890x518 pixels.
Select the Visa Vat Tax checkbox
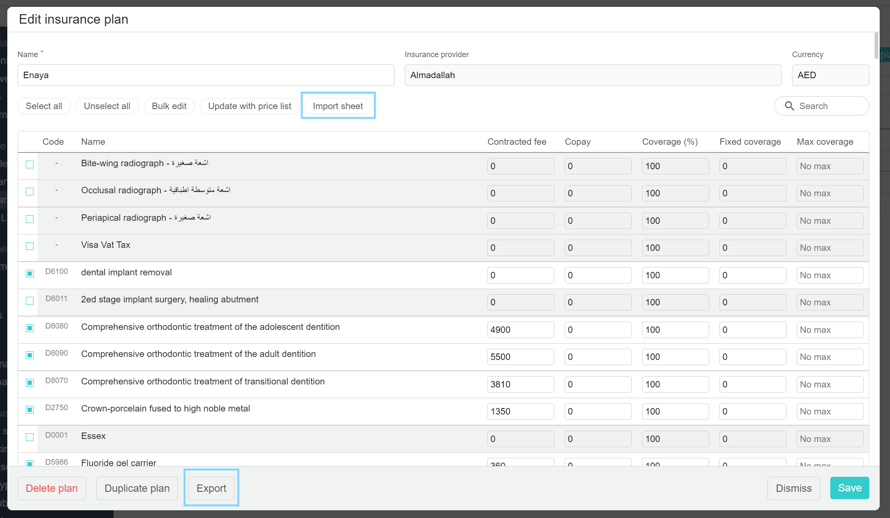(x=30, y=246)
